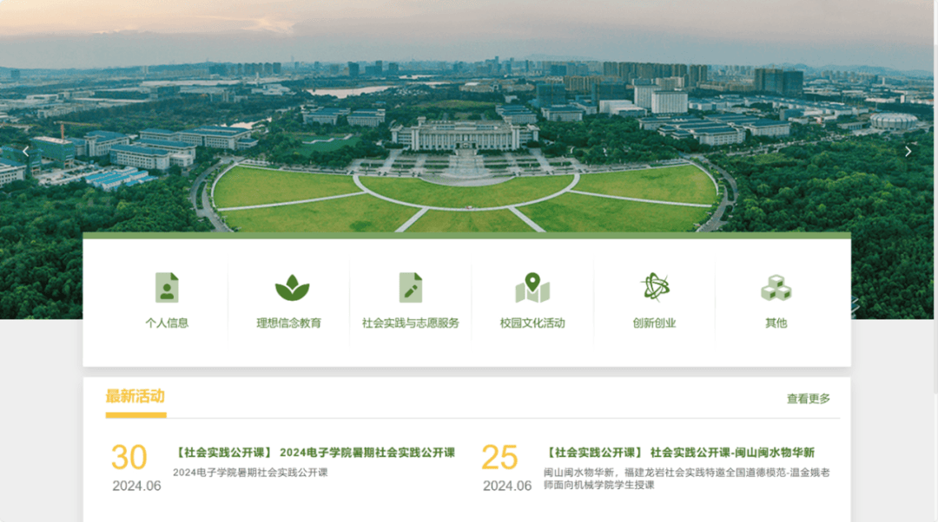Image resolution: width=938 pixels, height=522 pixels.
Task: Go to next banner slide arrow
Action: (908, 152)
